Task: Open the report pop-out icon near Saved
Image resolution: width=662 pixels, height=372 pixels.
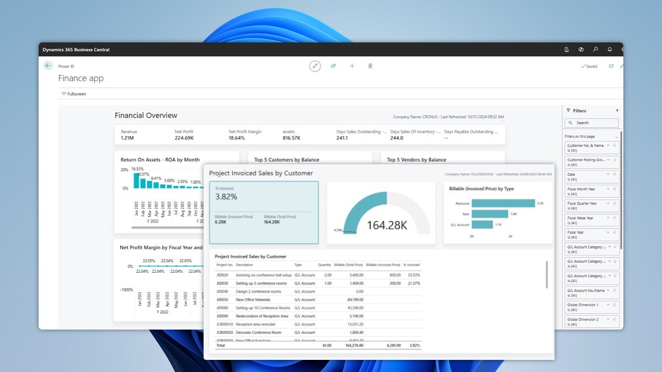Action: (x=611, y=66)
